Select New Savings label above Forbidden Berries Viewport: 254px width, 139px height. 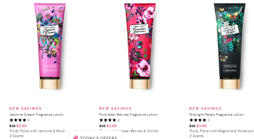115,109
